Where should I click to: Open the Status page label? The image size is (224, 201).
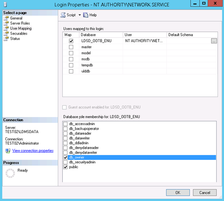point(15,39)
